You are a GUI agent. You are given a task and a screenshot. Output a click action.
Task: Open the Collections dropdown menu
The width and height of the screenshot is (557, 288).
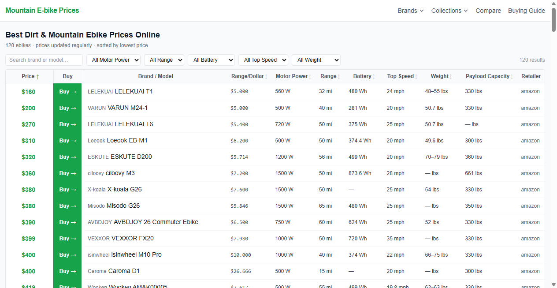click(449, 11)
